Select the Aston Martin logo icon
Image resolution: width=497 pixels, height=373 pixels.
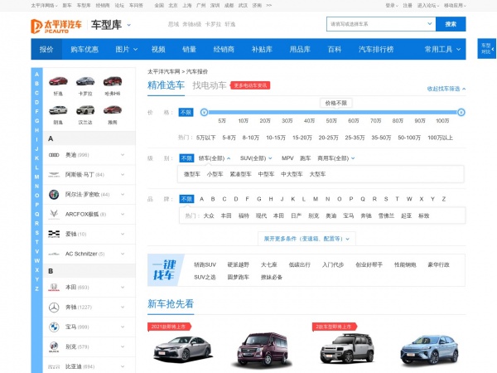click(x=54, y=175)
